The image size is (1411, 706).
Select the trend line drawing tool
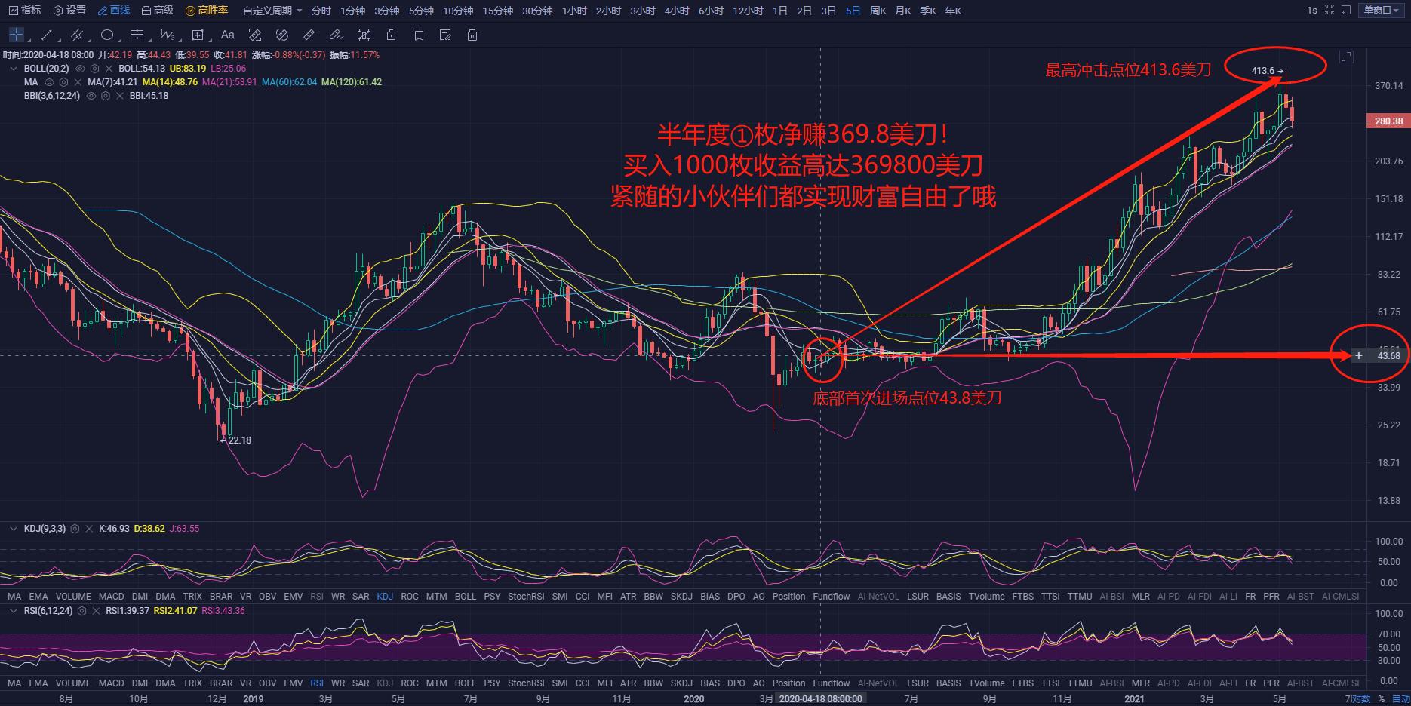coord(46,35)
